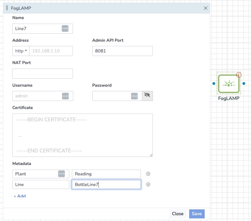Click the Address input with 192.168.1.10 placeholder
Image resolution: width=251 pixels, height=221 pixels.
coord(51,51)
